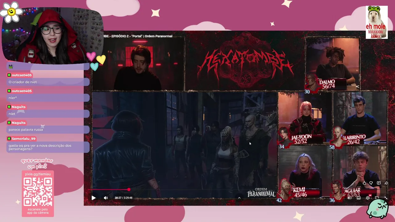The image size is (395, 222).
Task: Click the 4K quality badge on settings
Action: [x=370, y=195]
